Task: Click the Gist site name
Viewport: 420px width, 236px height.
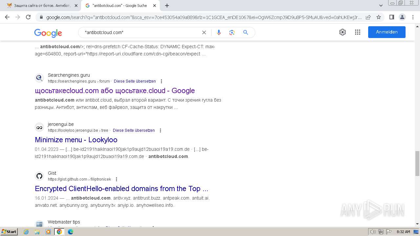Action: (x=52, y=173)
